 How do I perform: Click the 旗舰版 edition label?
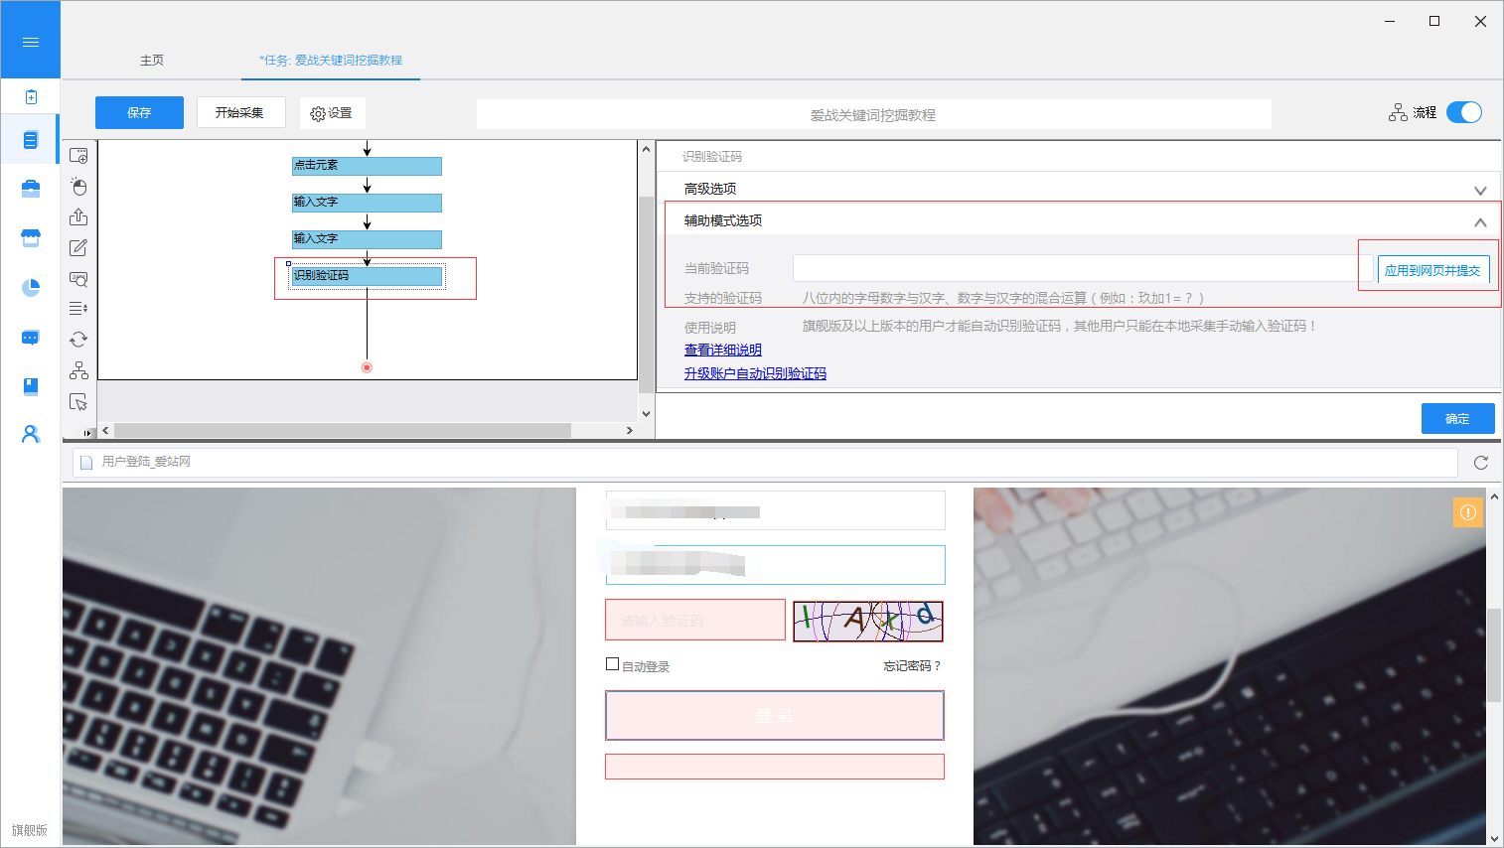point(30,830)
